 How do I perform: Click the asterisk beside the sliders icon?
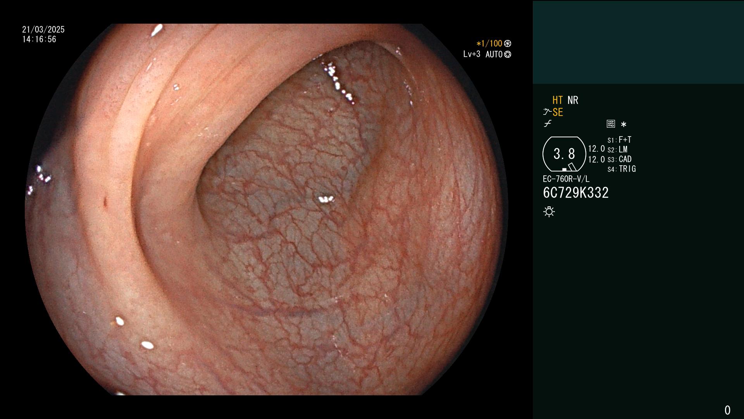623,125
